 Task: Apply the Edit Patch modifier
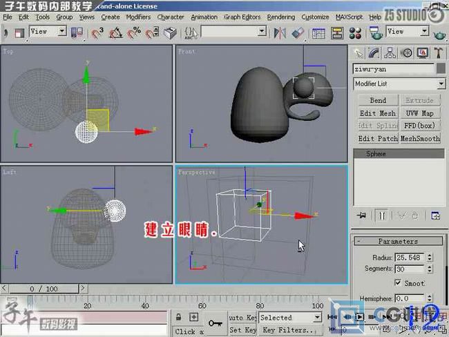[x=378, y=138]
